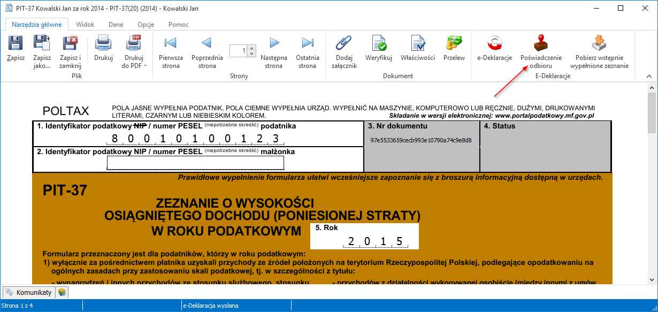Click the taxpayer PESEL number field
Image resolution: width=658 pixels, height=312 pixels.
(195, 139)
